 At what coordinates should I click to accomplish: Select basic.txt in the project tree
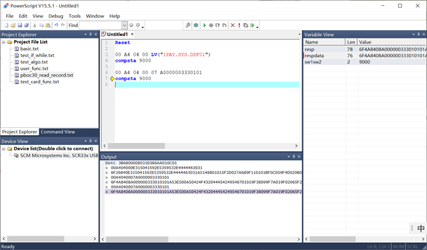(x=30, y=49)
